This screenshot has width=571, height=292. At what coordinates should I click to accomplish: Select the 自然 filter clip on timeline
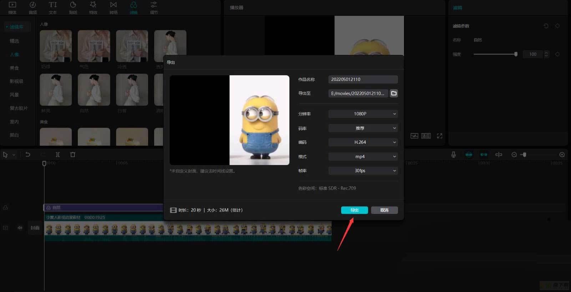tap(103, 208)
